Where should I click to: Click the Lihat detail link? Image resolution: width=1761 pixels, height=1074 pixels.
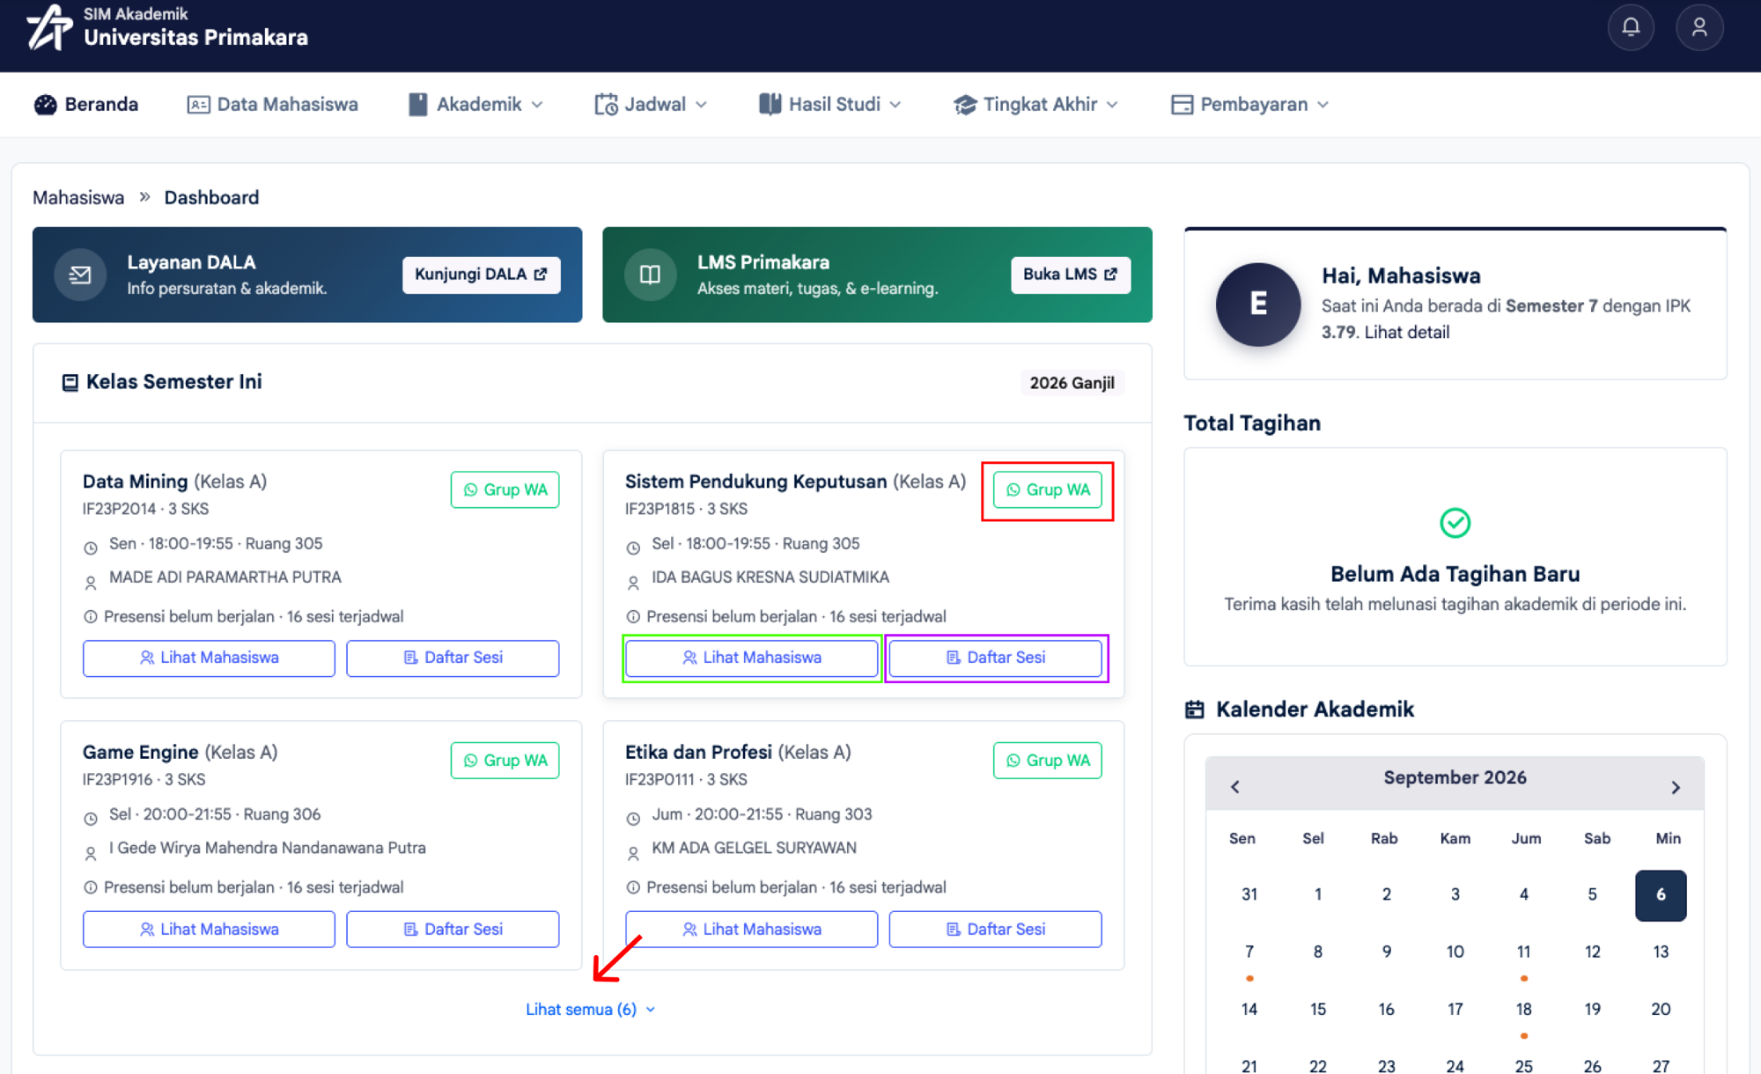(1406, 333)
